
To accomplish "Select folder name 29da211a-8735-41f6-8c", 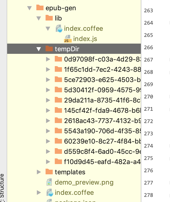I will (x=102, y=100).
